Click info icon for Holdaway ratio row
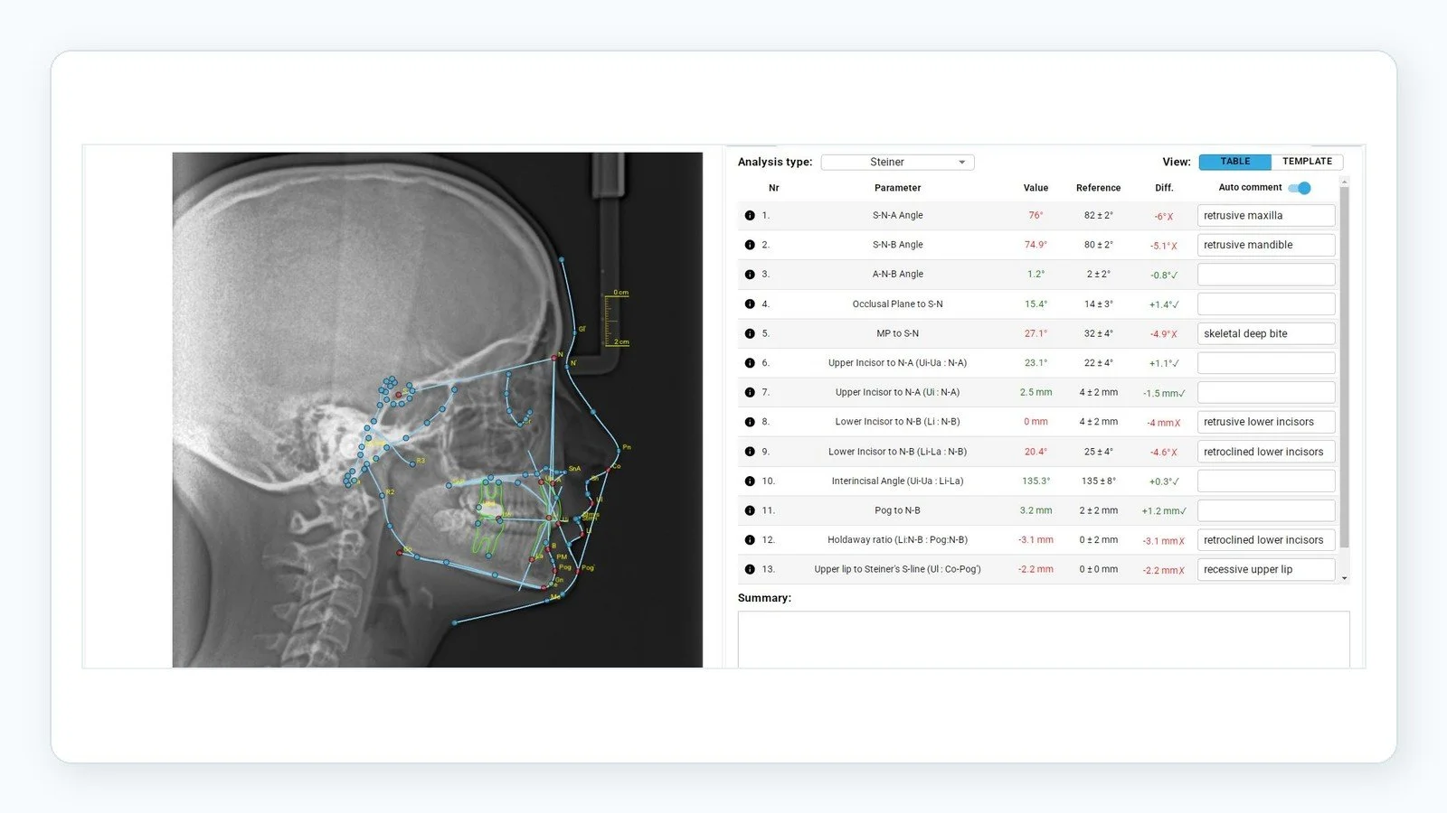This screenshot has width=1447, height=813. [x=750, y=540]
